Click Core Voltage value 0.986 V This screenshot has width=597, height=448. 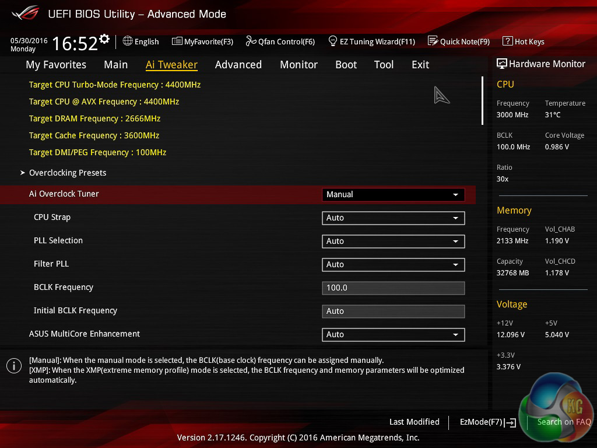click(x=557, y=147)
